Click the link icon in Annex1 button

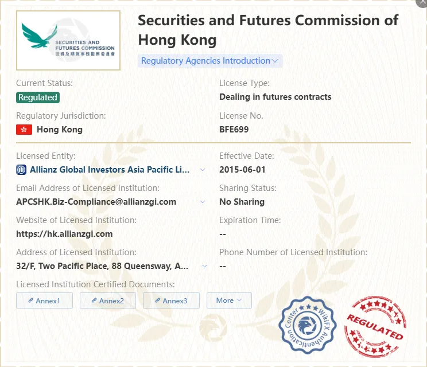[31, 300]
